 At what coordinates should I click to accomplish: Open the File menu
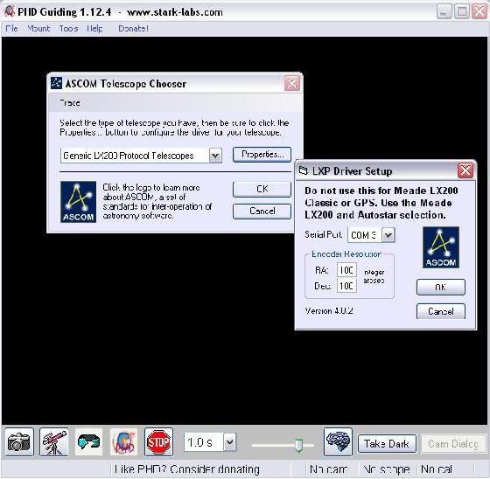(11, 29)
